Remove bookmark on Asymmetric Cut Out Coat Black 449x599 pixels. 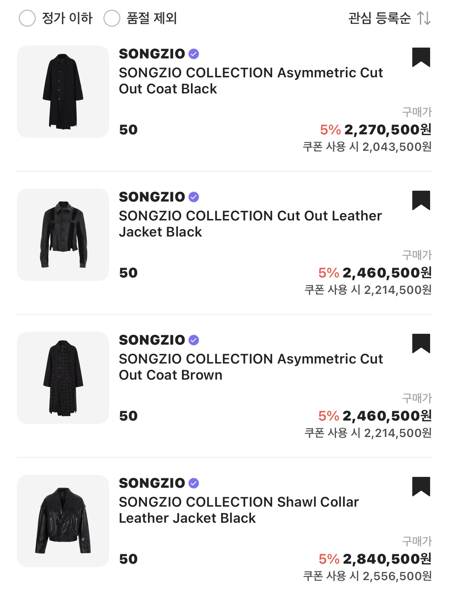pos(421,57)
